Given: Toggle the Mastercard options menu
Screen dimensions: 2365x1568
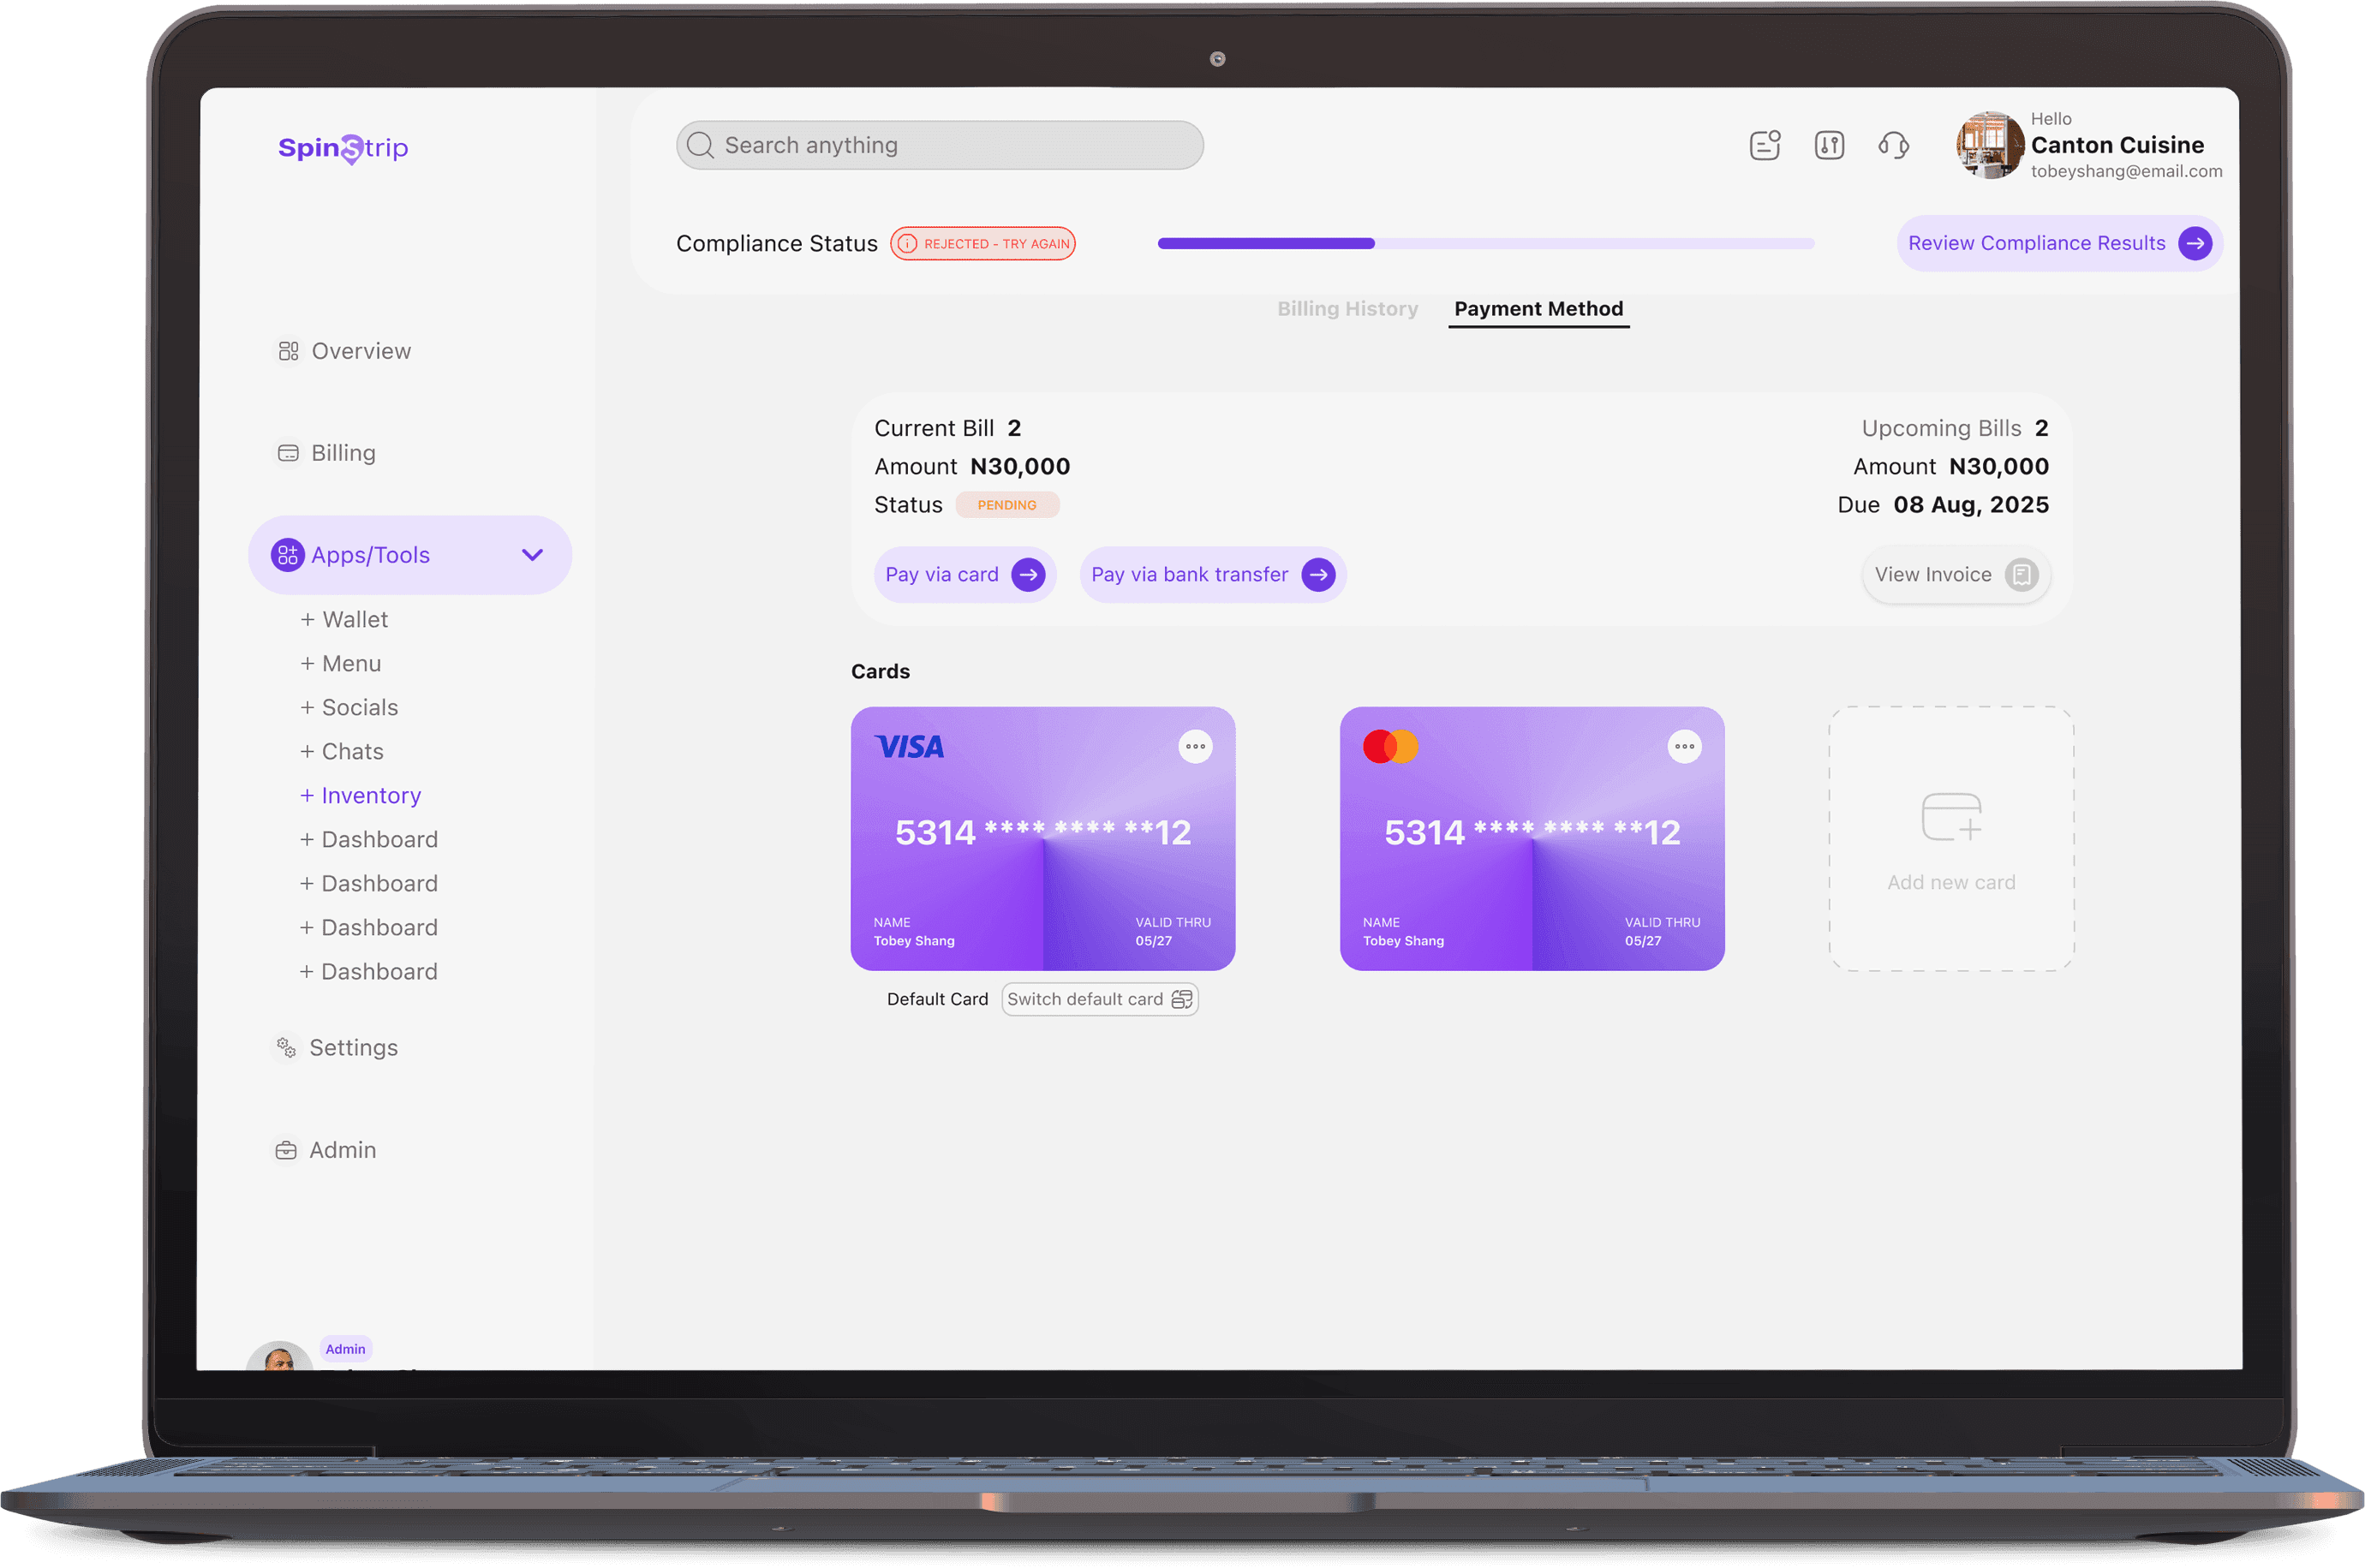Looking at the screenshot, I should point(1684,746).
